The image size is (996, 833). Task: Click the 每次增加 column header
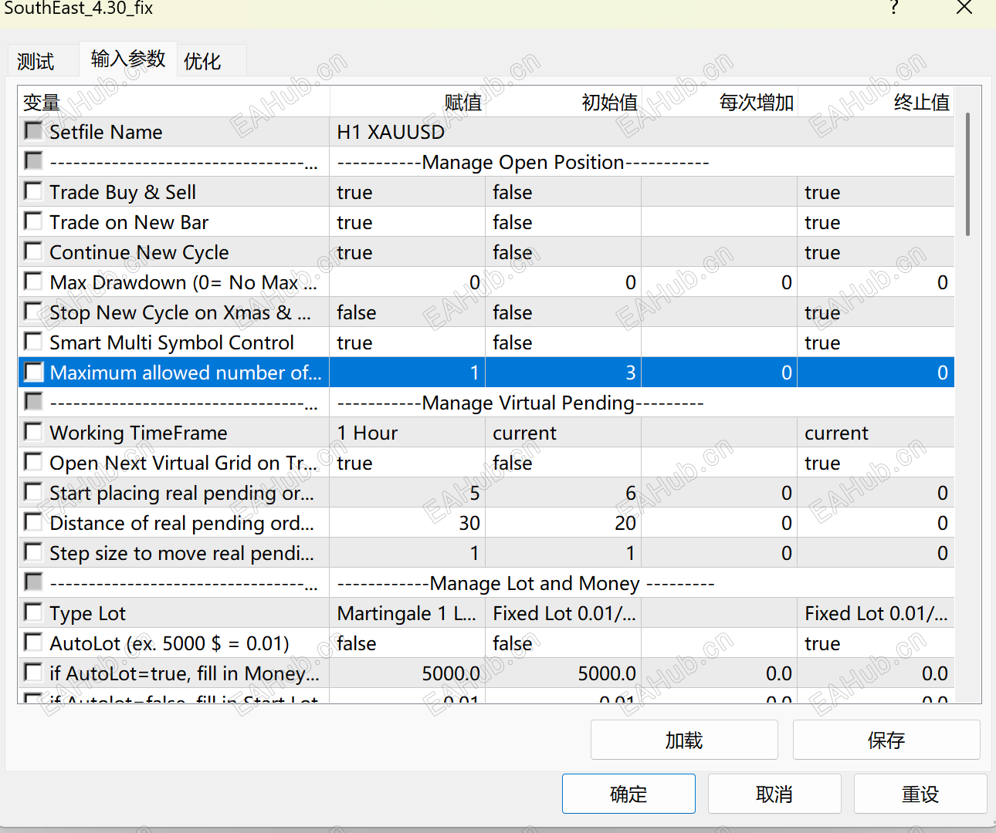(720, 102)
